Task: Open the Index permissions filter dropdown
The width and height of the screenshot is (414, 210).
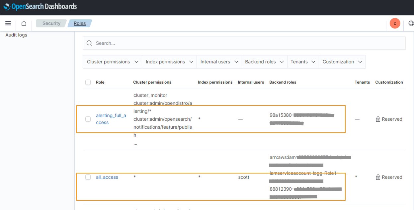Action: (169, 62)
